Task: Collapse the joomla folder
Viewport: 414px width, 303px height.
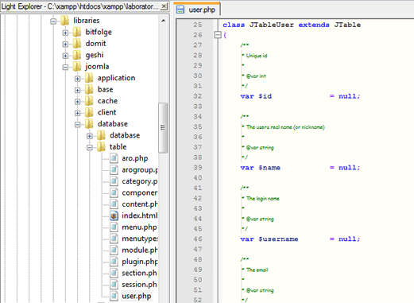Action: pyautogui.click(x=65, y=68)
